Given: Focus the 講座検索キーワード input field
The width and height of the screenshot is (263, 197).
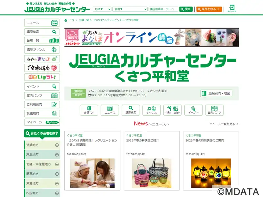Looking at the screenshot, I should pos(163,9).
